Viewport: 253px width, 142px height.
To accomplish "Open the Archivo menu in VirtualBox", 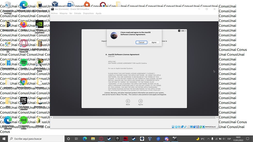I will pyautogui.click(x=54, y=13).
